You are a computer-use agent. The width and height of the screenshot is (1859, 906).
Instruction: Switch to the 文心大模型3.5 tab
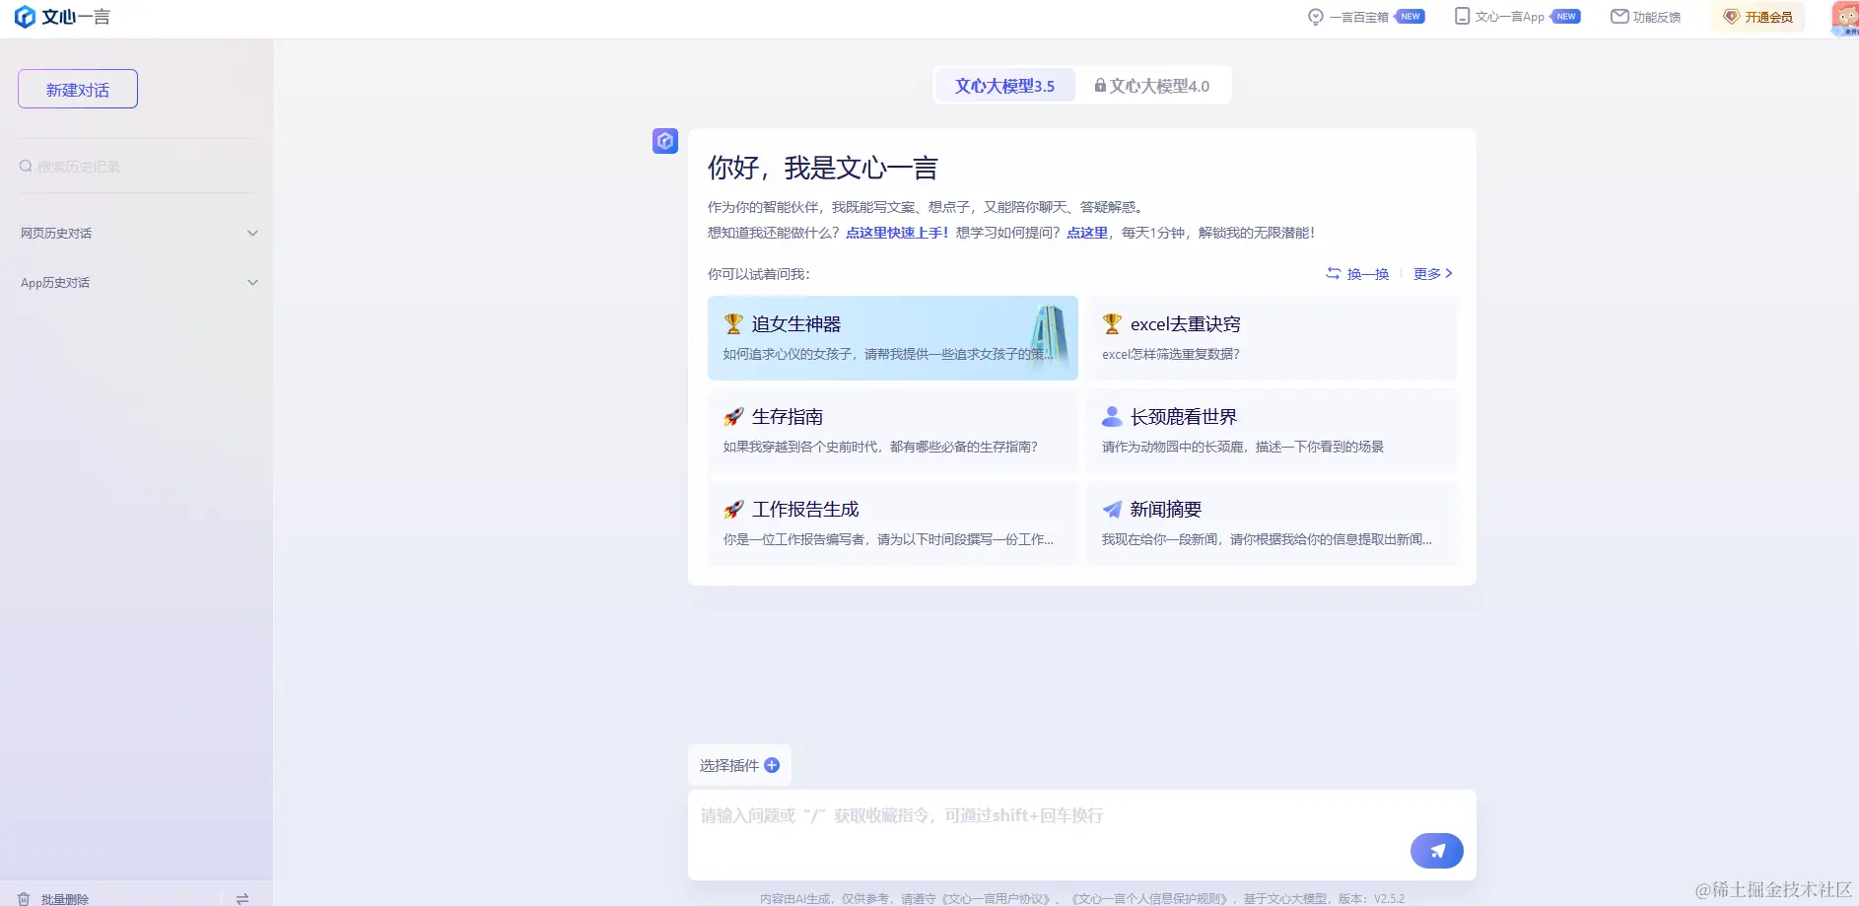coord(1004,86)
